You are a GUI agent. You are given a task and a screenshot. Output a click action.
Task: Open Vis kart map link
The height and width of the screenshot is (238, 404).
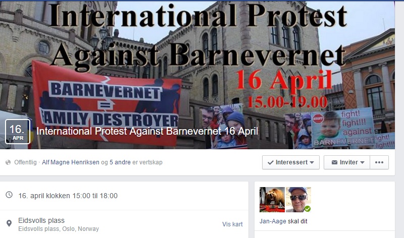click(x=232, y=224)
